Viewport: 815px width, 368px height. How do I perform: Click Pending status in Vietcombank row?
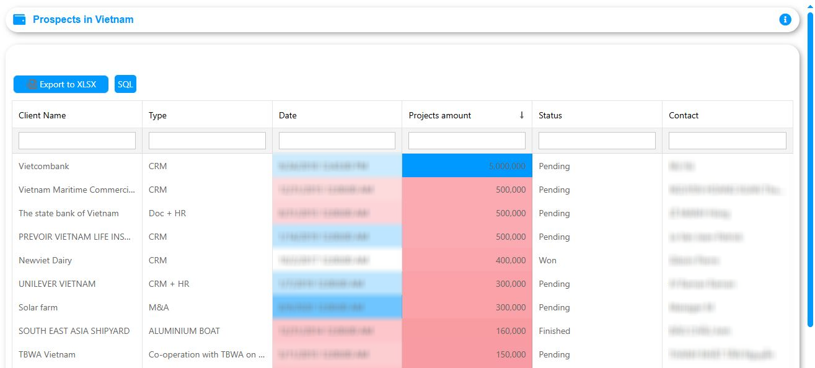(x=597, y=166)
